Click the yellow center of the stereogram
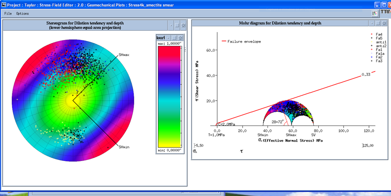This screenshot has width=391, height=196. [73, 101]
